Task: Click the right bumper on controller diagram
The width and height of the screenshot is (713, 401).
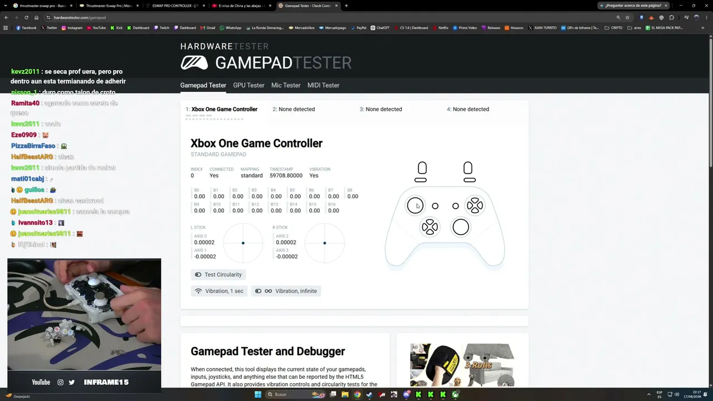Action: pos(470,180)
